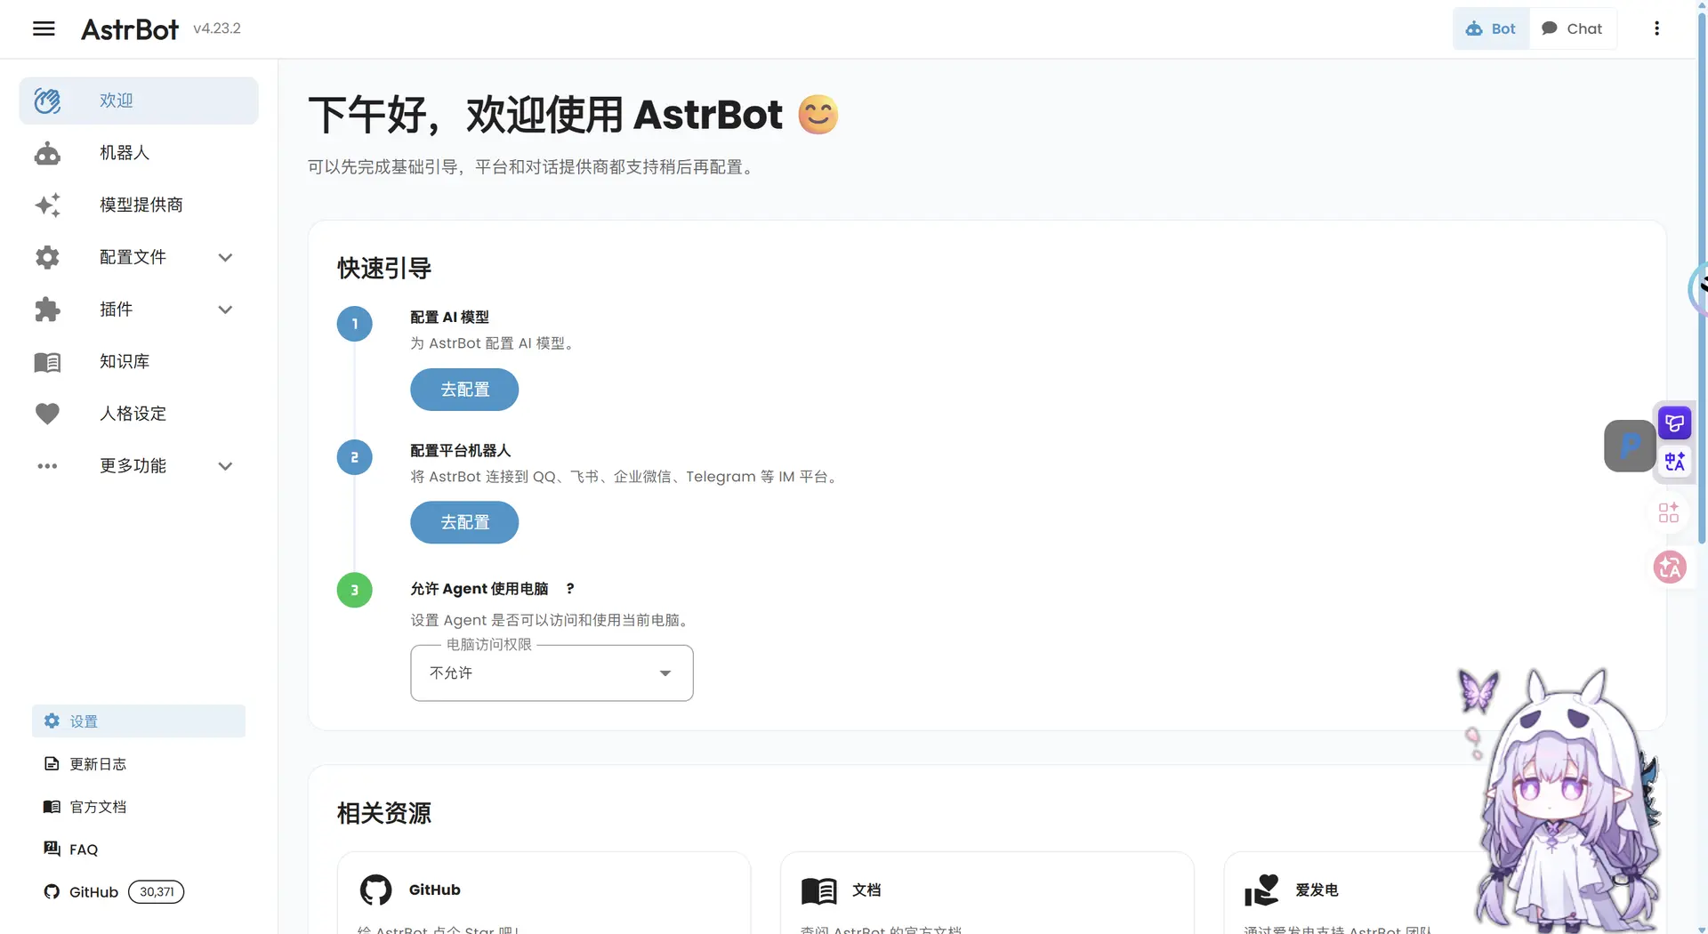Screen dimensions: 1708x934
Task: Click the puzzle icon beside 插件
Action: click(47, 310)
